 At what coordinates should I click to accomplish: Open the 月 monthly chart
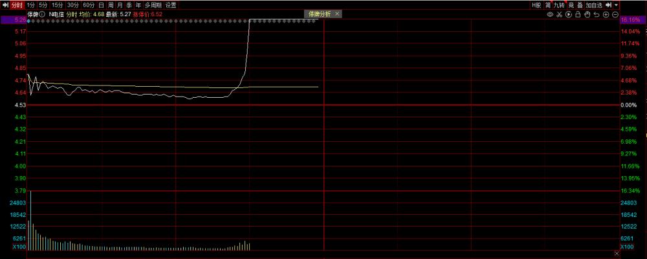coord(120,5)
